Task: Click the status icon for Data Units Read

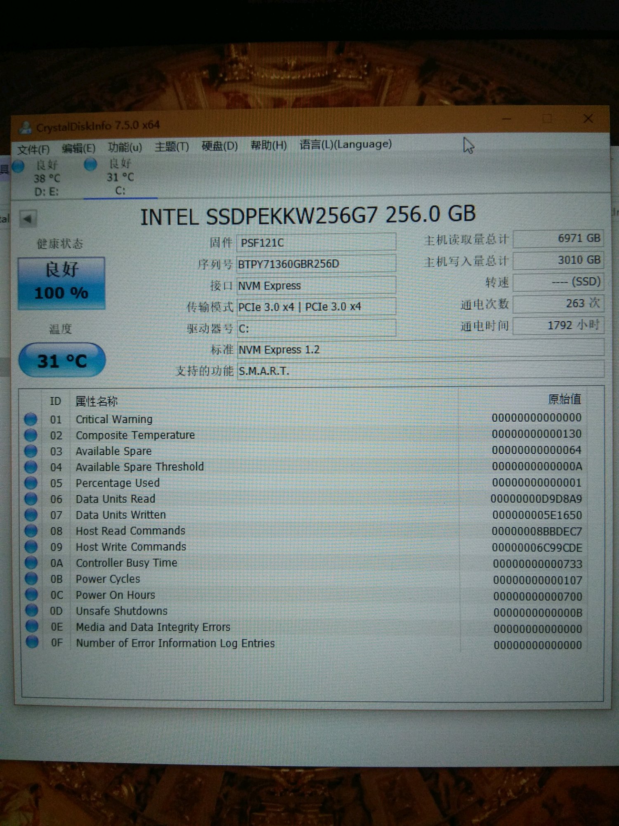Action: click(31, 499)
